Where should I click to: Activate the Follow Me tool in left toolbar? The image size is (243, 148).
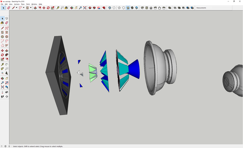(6, 55)
